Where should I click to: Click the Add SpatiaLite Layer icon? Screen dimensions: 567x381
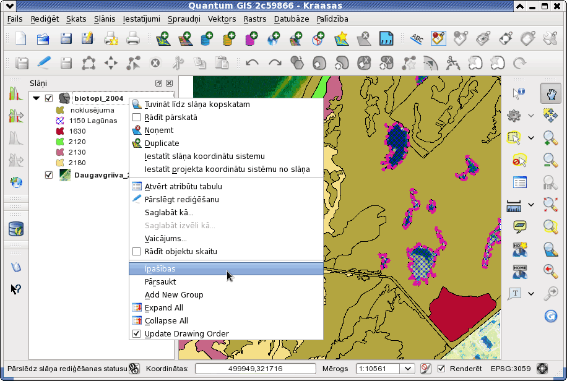(x=229, y=39)
